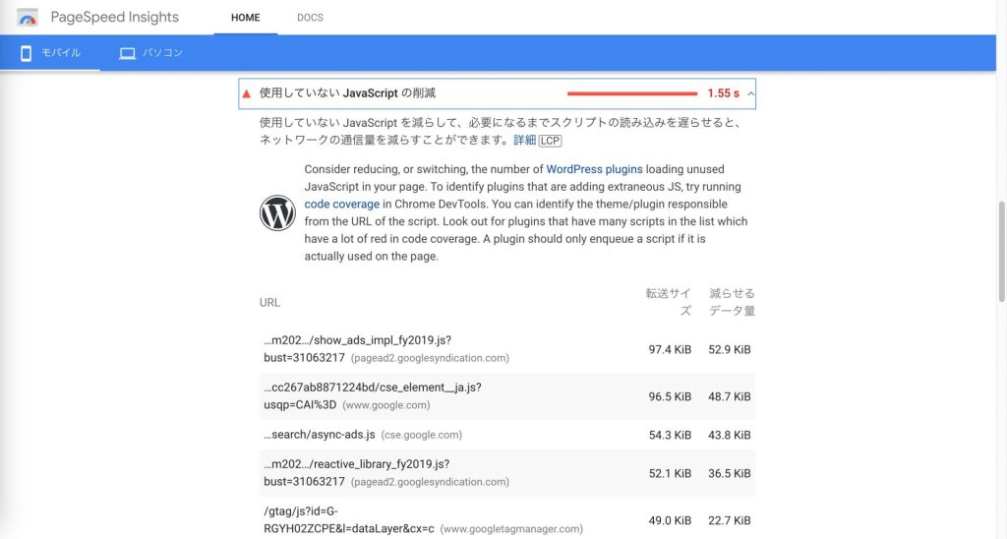Click the audit title 使用していない JavaScript の削減
The width and height of the screenshot is (1007, 539).
coord(347,93)
